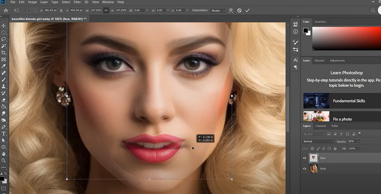The width and height of the screenshot is (381, 194).
Task: Commit transform with the checkmark
Action: pos(247,10)
